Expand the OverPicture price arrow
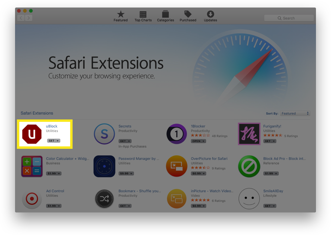 204,174
